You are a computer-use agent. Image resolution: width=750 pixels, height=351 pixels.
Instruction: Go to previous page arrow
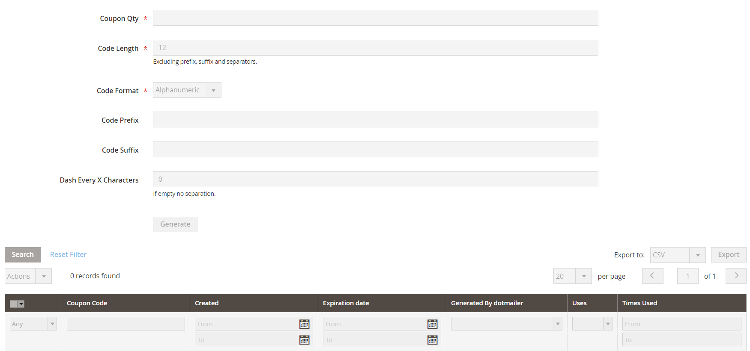pos(652,276)
